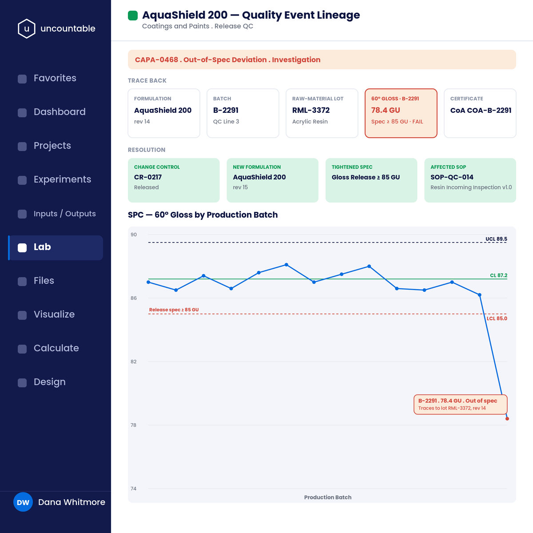Image resolution: width=533 pixels, height=533 pixels.
Task: Open the Projects menu item
Action: [56, 146]
